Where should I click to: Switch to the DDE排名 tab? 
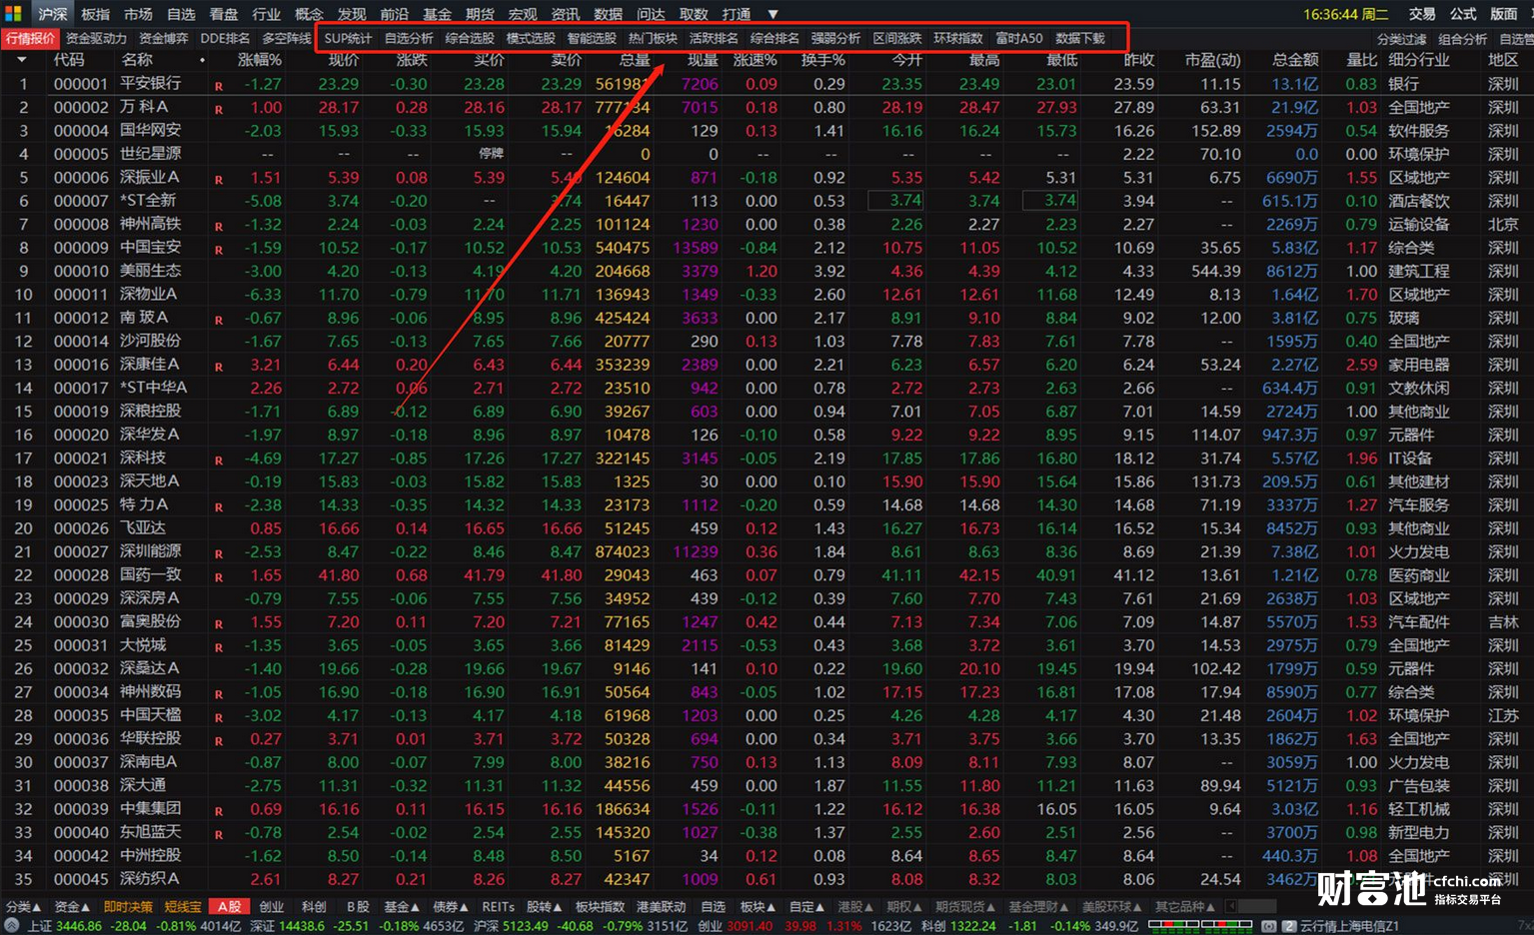(x=225, y=38)
